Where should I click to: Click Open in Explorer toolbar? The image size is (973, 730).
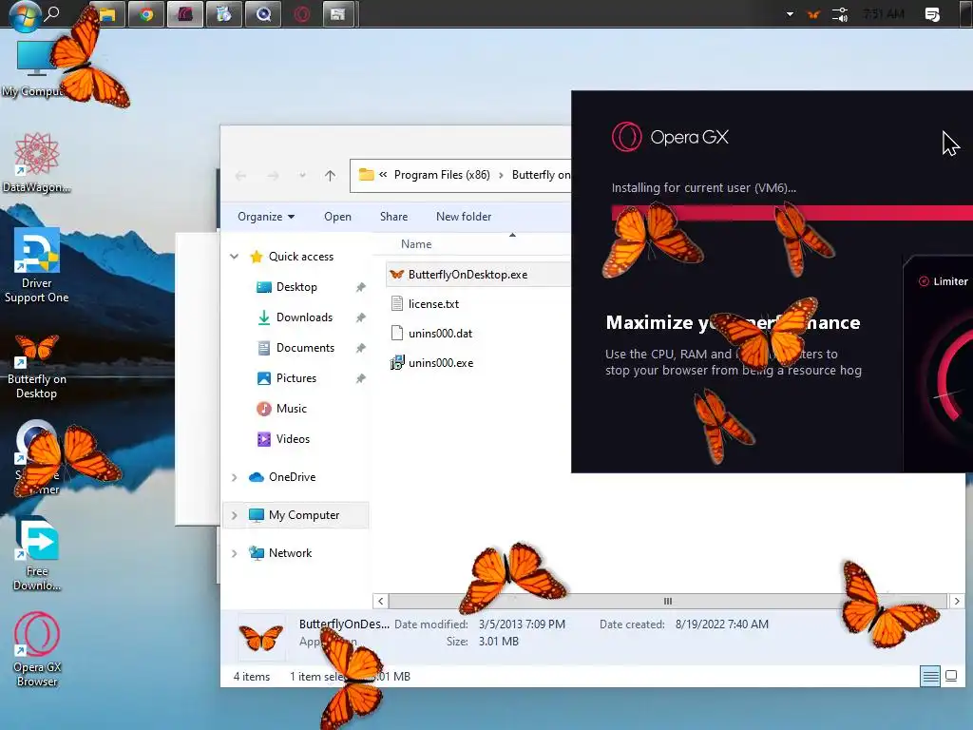[x=337, y=217]
